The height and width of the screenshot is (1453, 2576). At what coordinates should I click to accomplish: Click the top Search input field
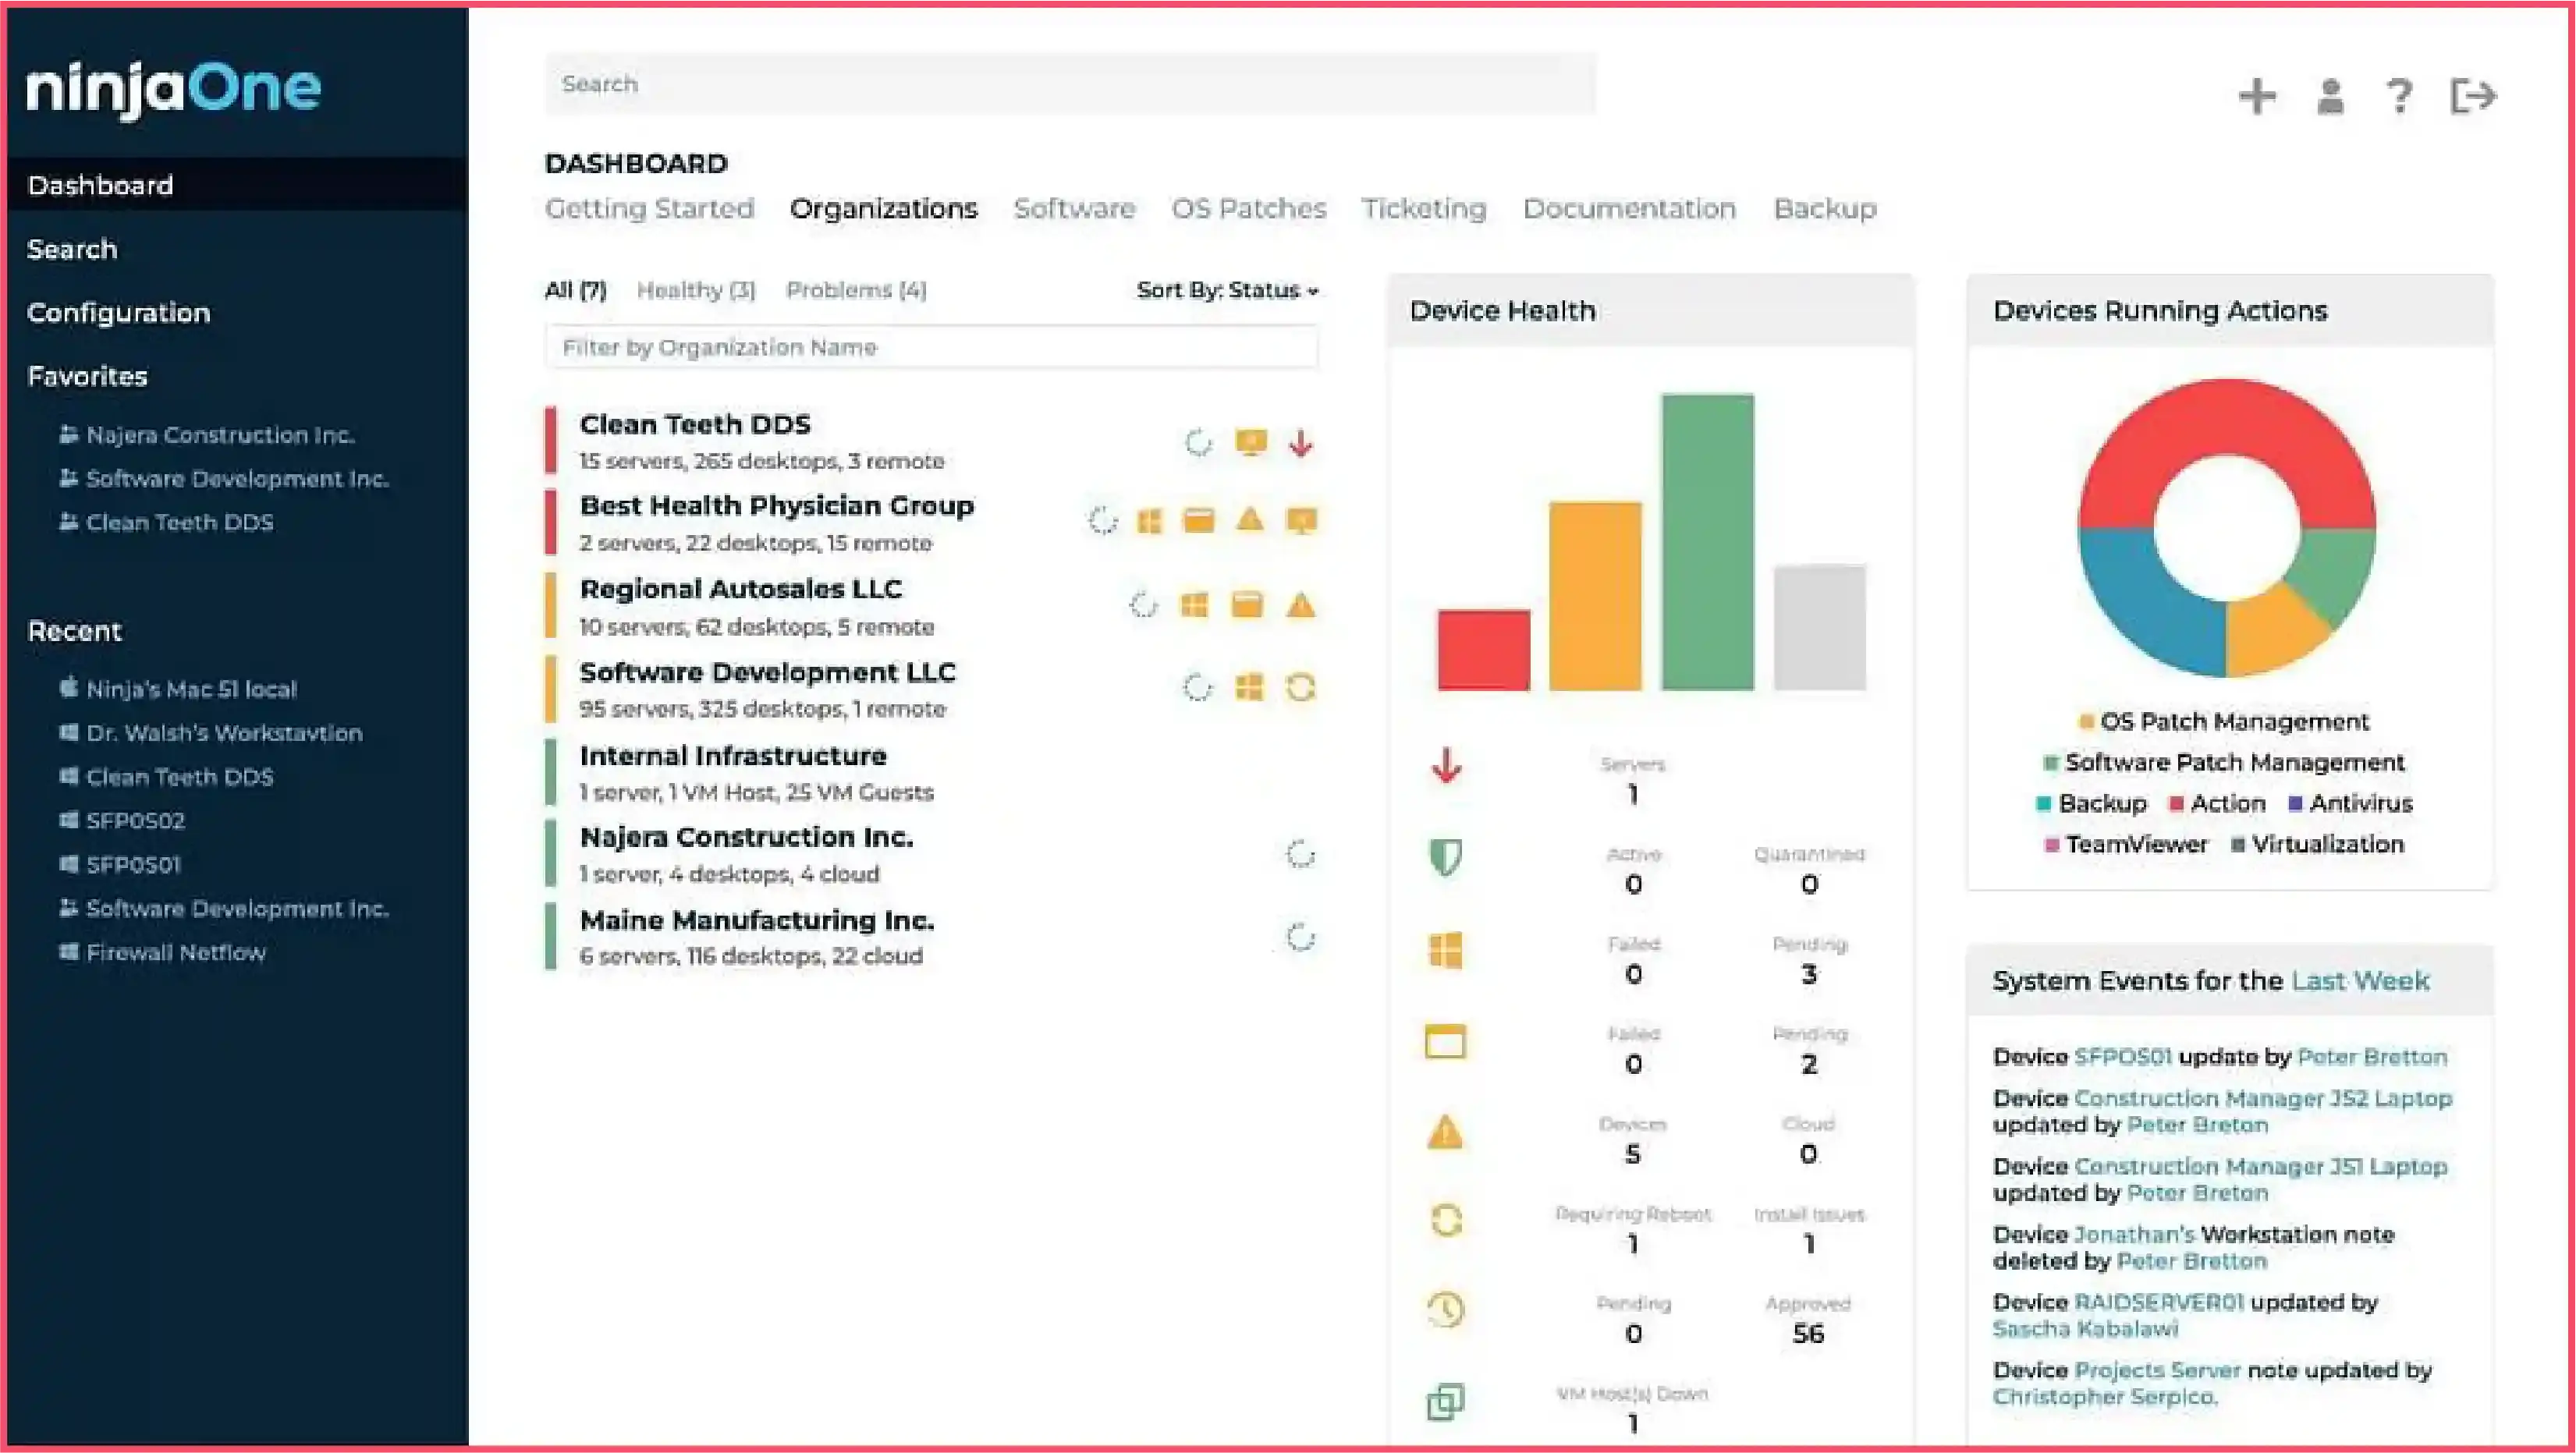tap(1070, 84)
